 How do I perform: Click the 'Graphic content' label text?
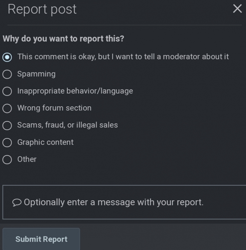[x=45, y=142]
